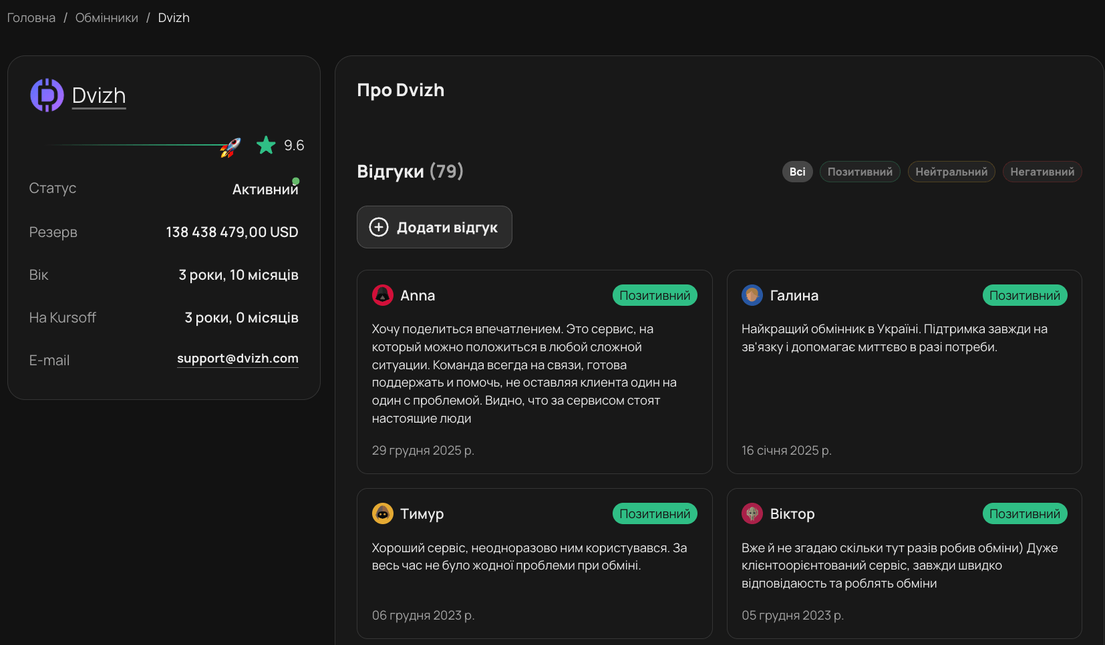Select the Всі reviews filter
Image resolution: width=1105 pixels, height=645 pixels.
[x=797, y=172]
